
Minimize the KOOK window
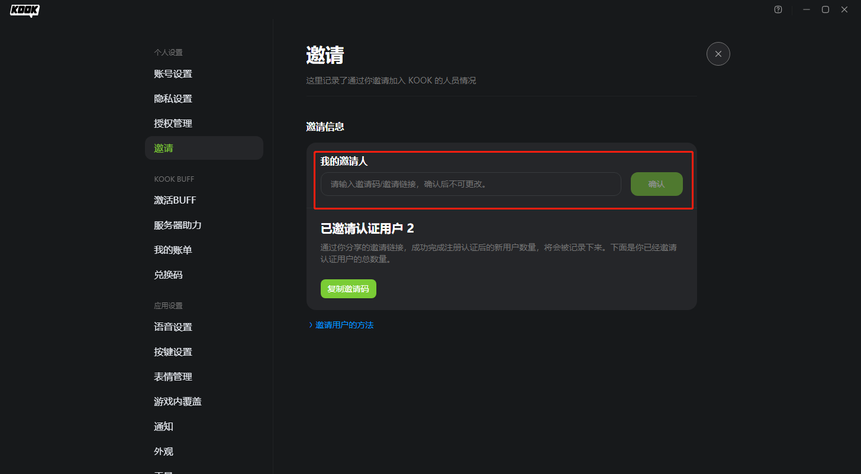click(807, 9)
